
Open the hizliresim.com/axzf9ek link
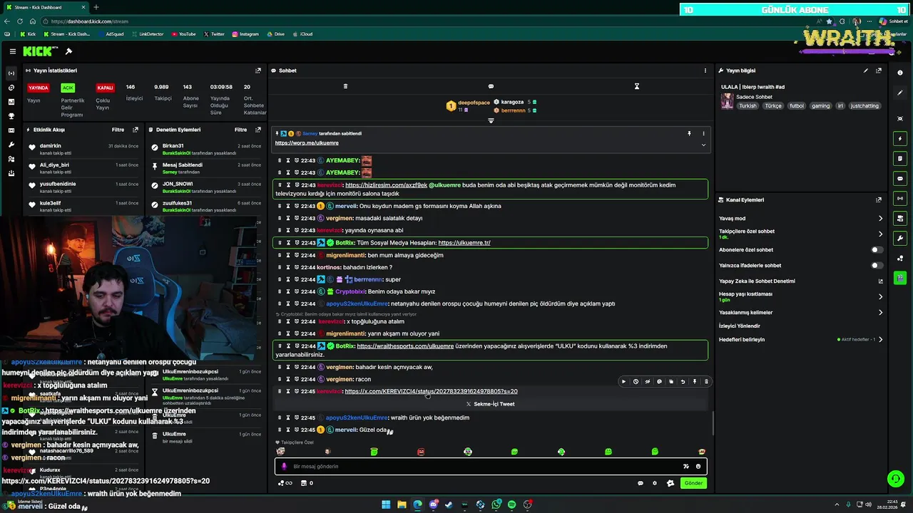386,185
